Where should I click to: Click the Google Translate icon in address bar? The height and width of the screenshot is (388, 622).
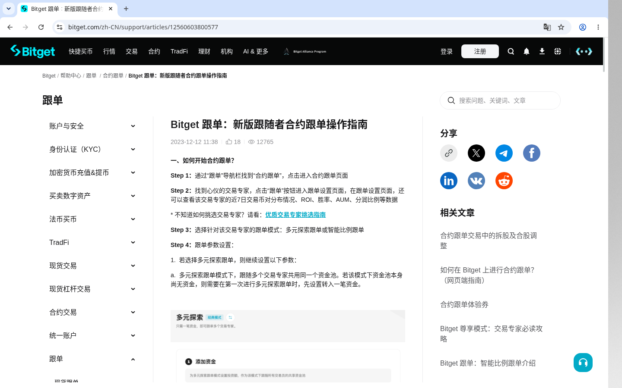coord(547,27)
